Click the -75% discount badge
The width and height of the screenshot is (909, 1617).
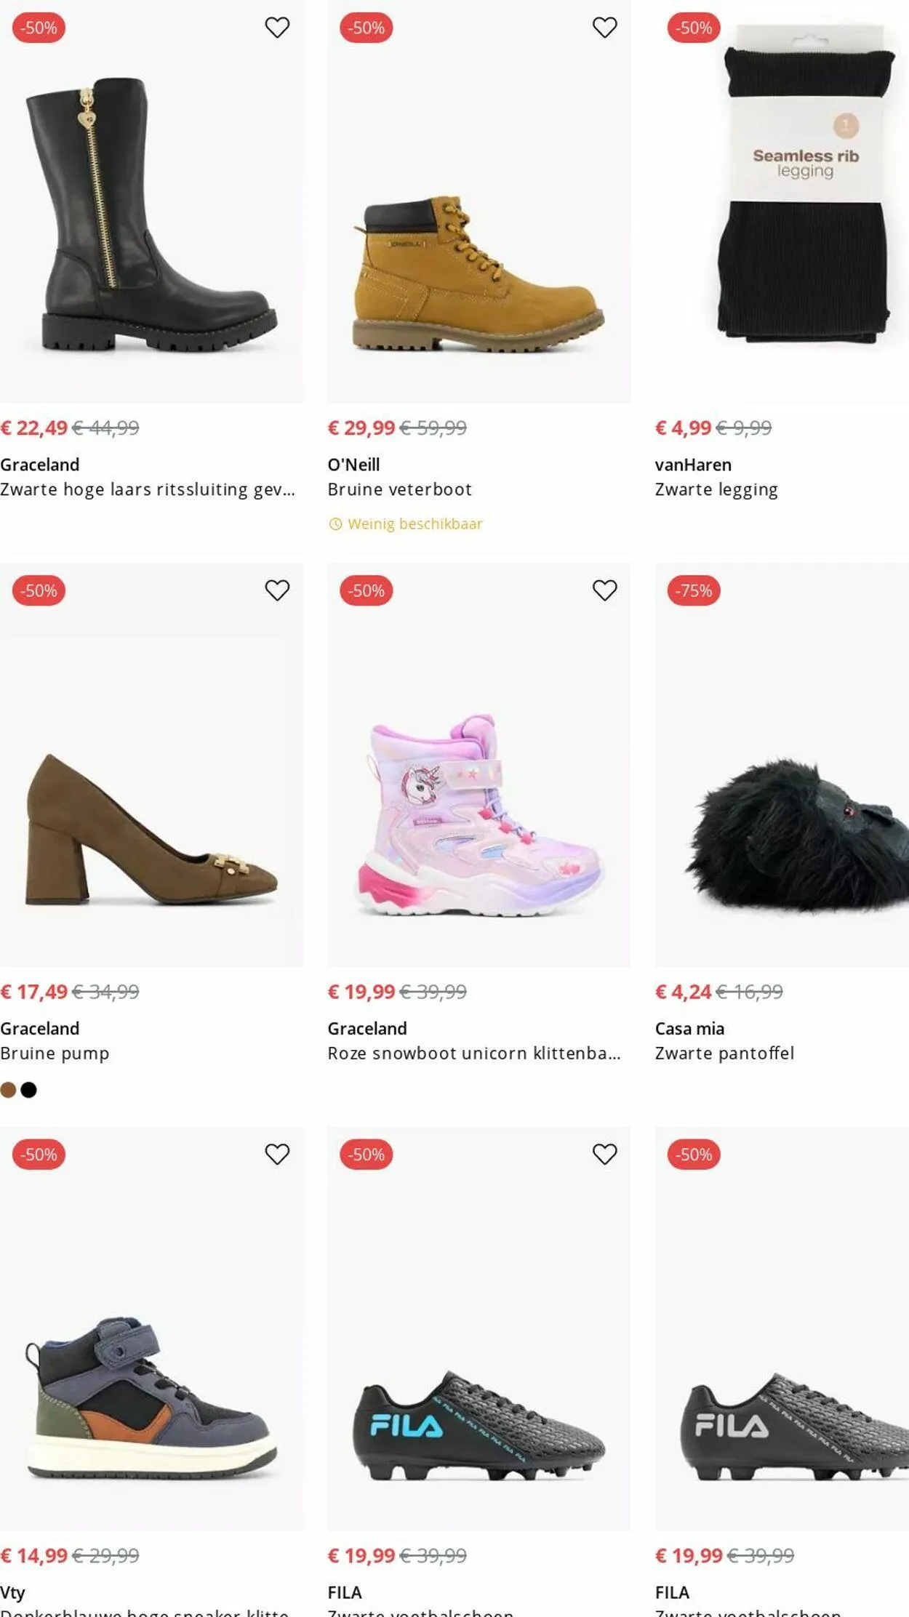coord(694,590)
